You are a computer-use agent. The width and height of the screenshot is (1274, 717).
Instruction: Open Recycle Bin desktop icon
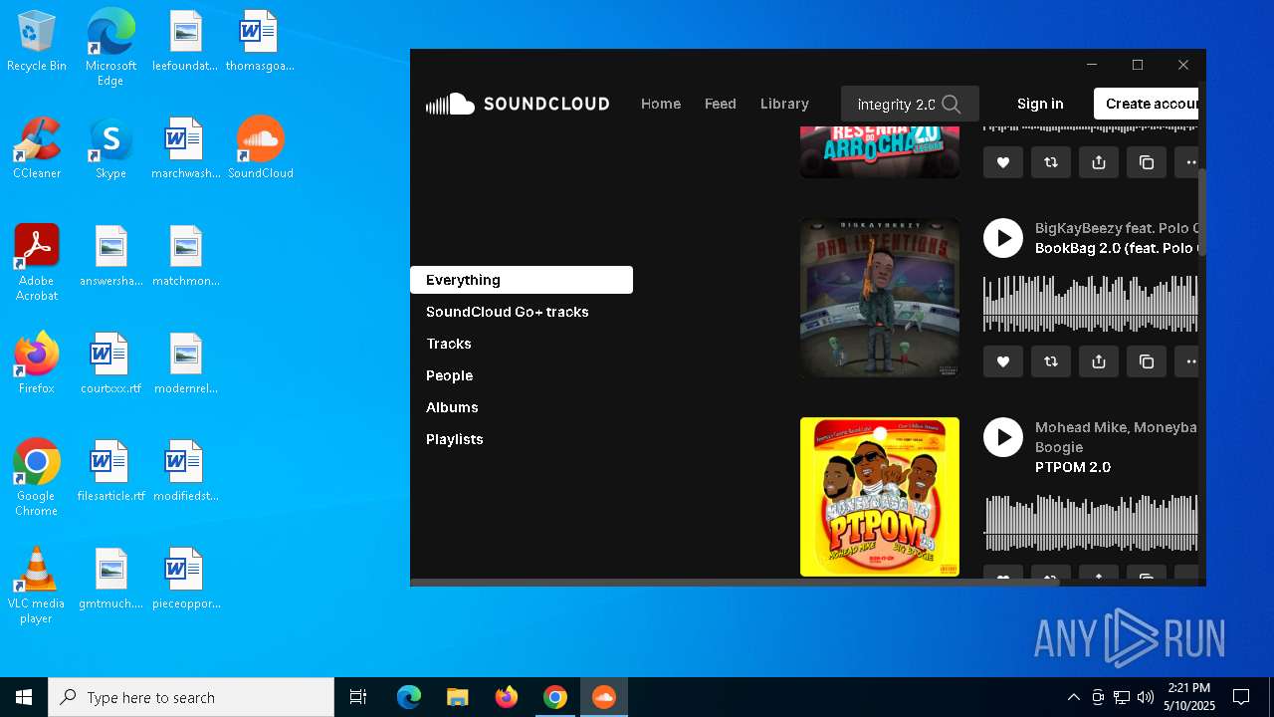[x=37, y=42]
